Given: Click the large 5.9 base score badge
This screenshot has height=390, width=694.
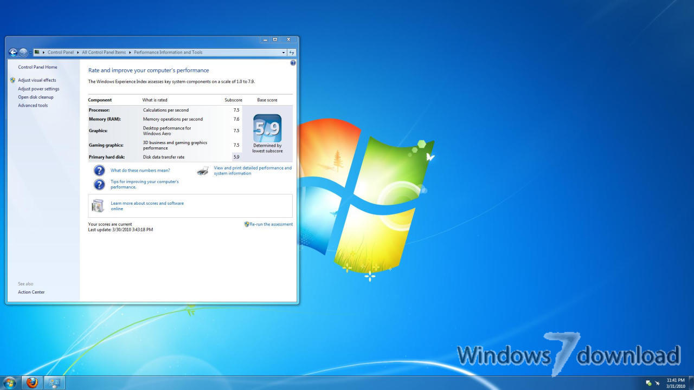Looking at the screenshot, I should tap(267, 128).
